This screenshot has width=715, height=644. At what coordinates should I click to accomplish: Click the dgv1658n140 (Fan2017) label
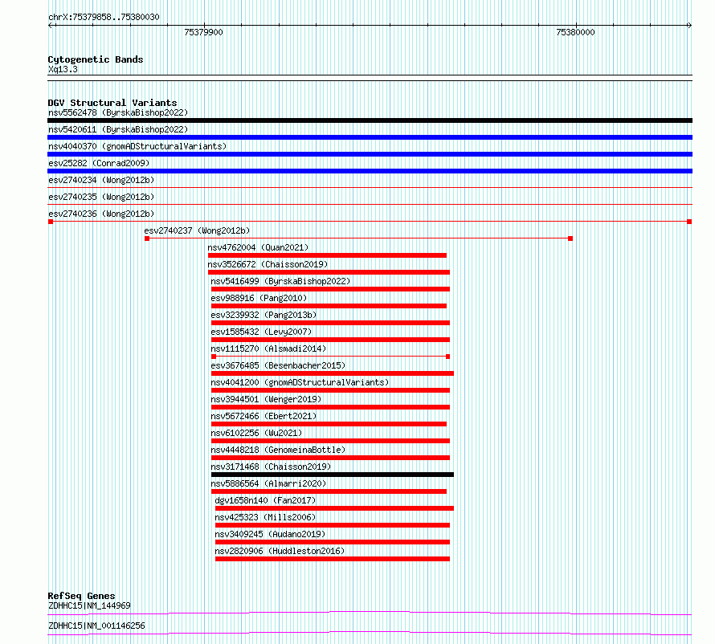(x=265, y=500)
